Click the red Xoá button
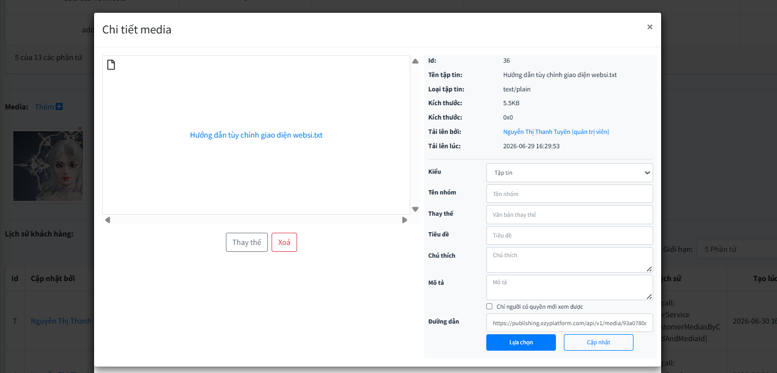Viewport: 777px width, 373px height. pos(284,242)
